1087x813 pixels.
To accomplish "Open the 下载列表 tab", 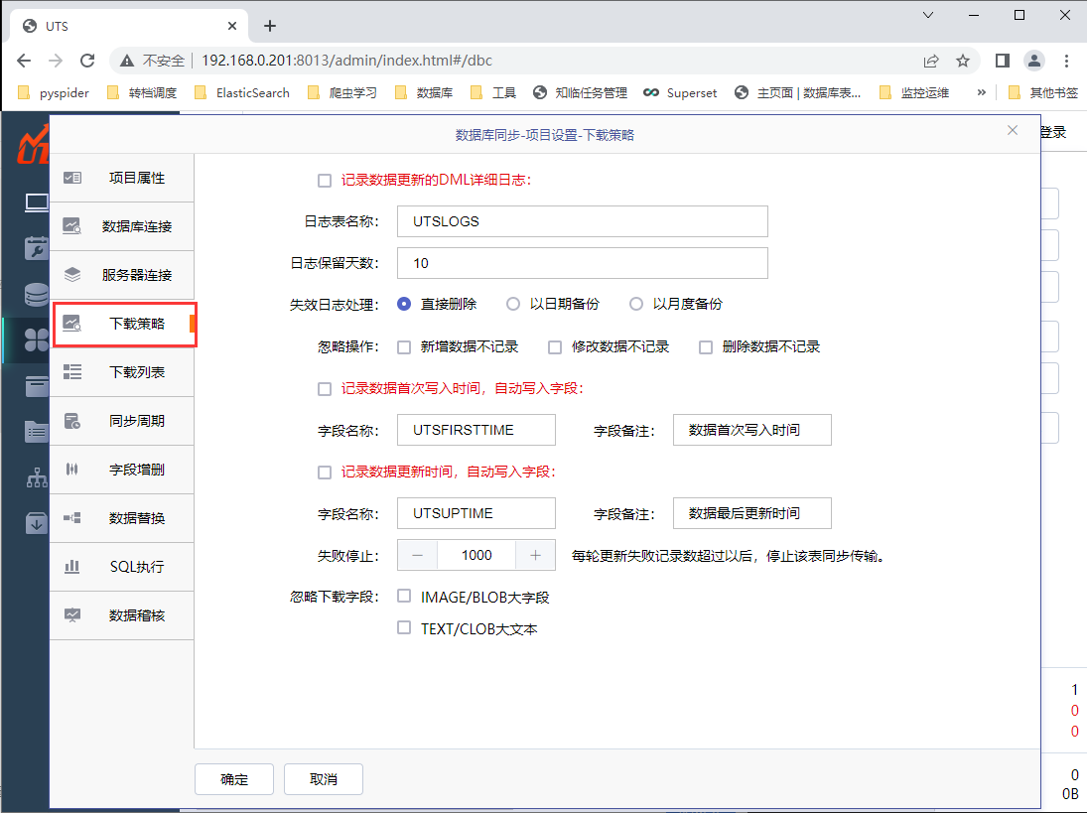I will [x=122, y=372].
